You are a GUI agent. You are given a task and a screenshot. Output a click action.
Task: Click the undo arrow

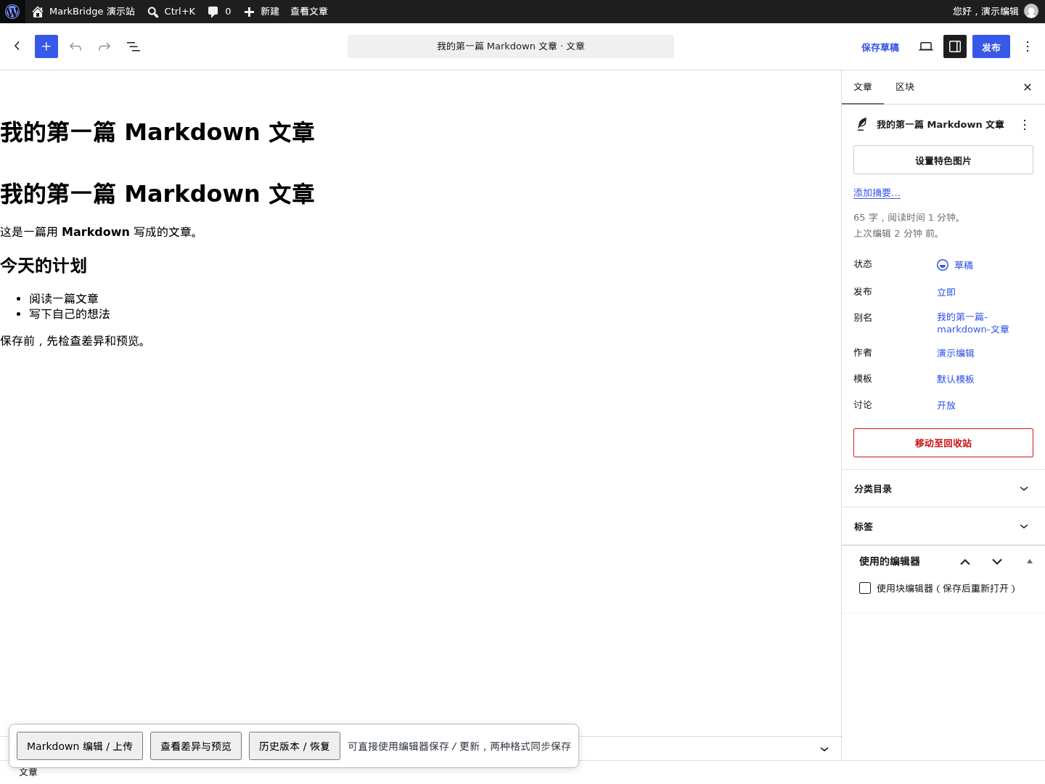[75, 46]
